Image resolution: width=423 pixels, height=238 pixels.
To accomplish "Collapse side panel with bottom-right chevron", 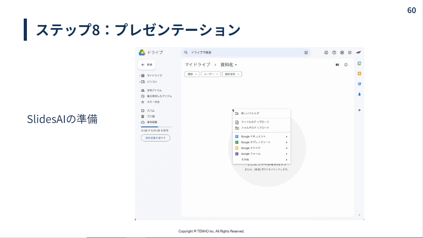I will [x=359, y=215].
